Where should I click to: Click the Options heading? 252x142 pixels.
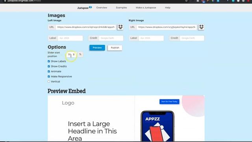click(57, 47)
